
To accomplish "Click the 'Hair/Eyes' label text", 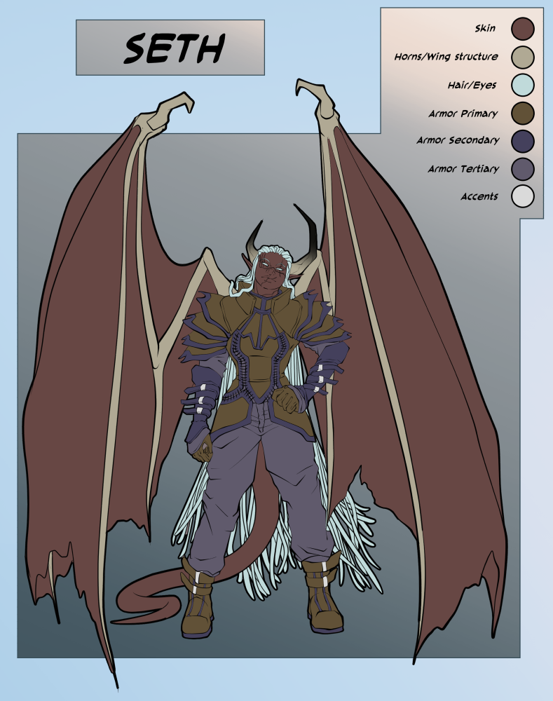I will pos(472,85).
